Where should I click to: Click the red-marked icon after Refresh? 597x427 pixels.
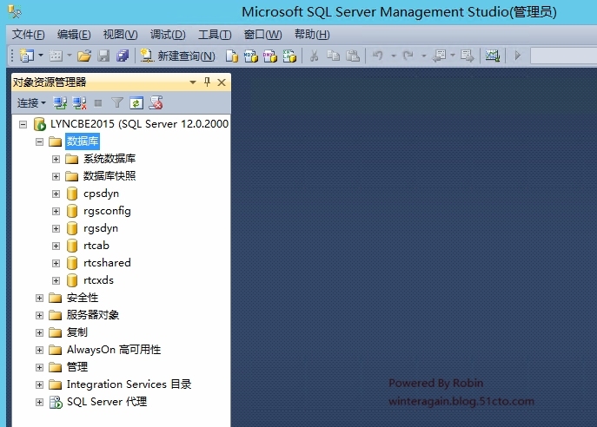156,103
